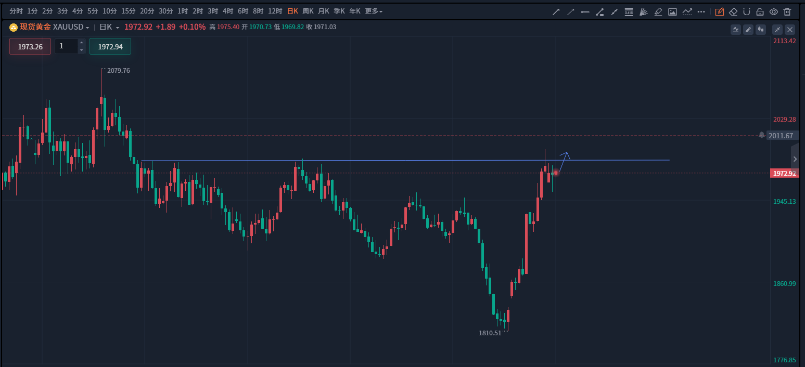This screenshot has width=805, height=367.
Task: Expand the 更多 timeframe dropdown
Action: tap(374, 11)
